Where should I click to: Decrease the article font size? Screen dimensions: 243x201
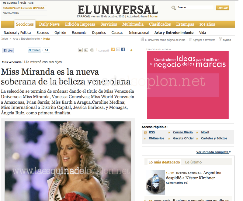pos(86,50)
